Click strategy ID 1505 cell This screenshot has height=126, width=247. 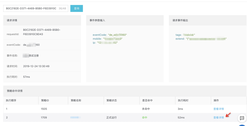pyautogui.click(x=44, y=109)
